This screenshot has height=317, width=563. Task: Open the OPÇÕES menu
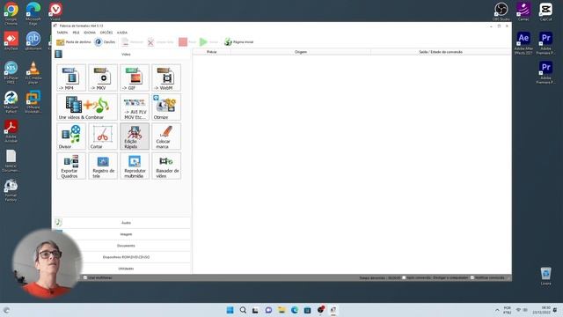[106, 33]
